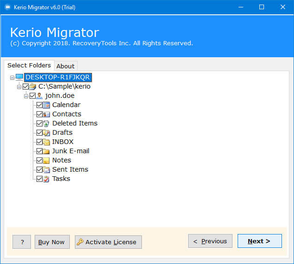
Task: Click the Tasks clipboard icon
Action: 46,179
